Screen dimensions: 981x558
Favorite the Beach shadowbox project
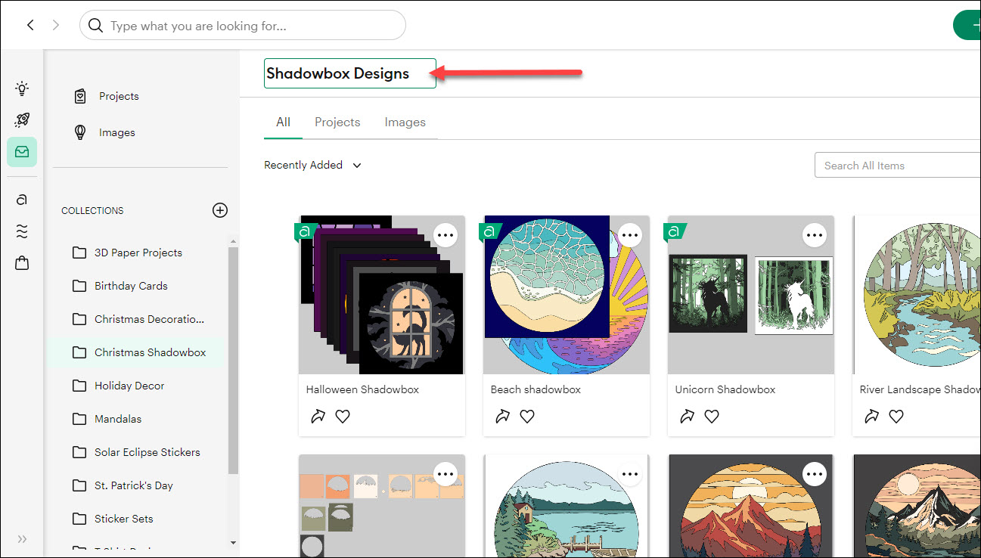click(x=526, y=416)
